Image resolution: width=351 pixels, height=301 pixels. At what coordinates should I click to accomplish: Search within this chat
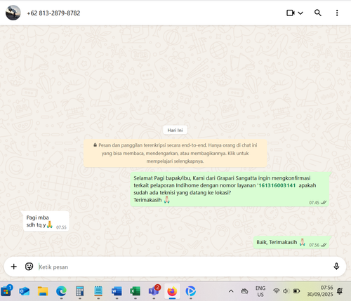[318, 13]
